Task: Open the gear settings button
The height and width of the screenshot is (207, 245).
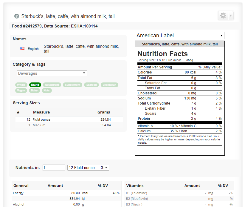Action: point(223,16)
